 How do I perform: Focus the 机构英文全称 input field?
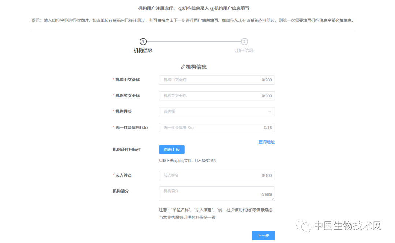tap(210, 96)
